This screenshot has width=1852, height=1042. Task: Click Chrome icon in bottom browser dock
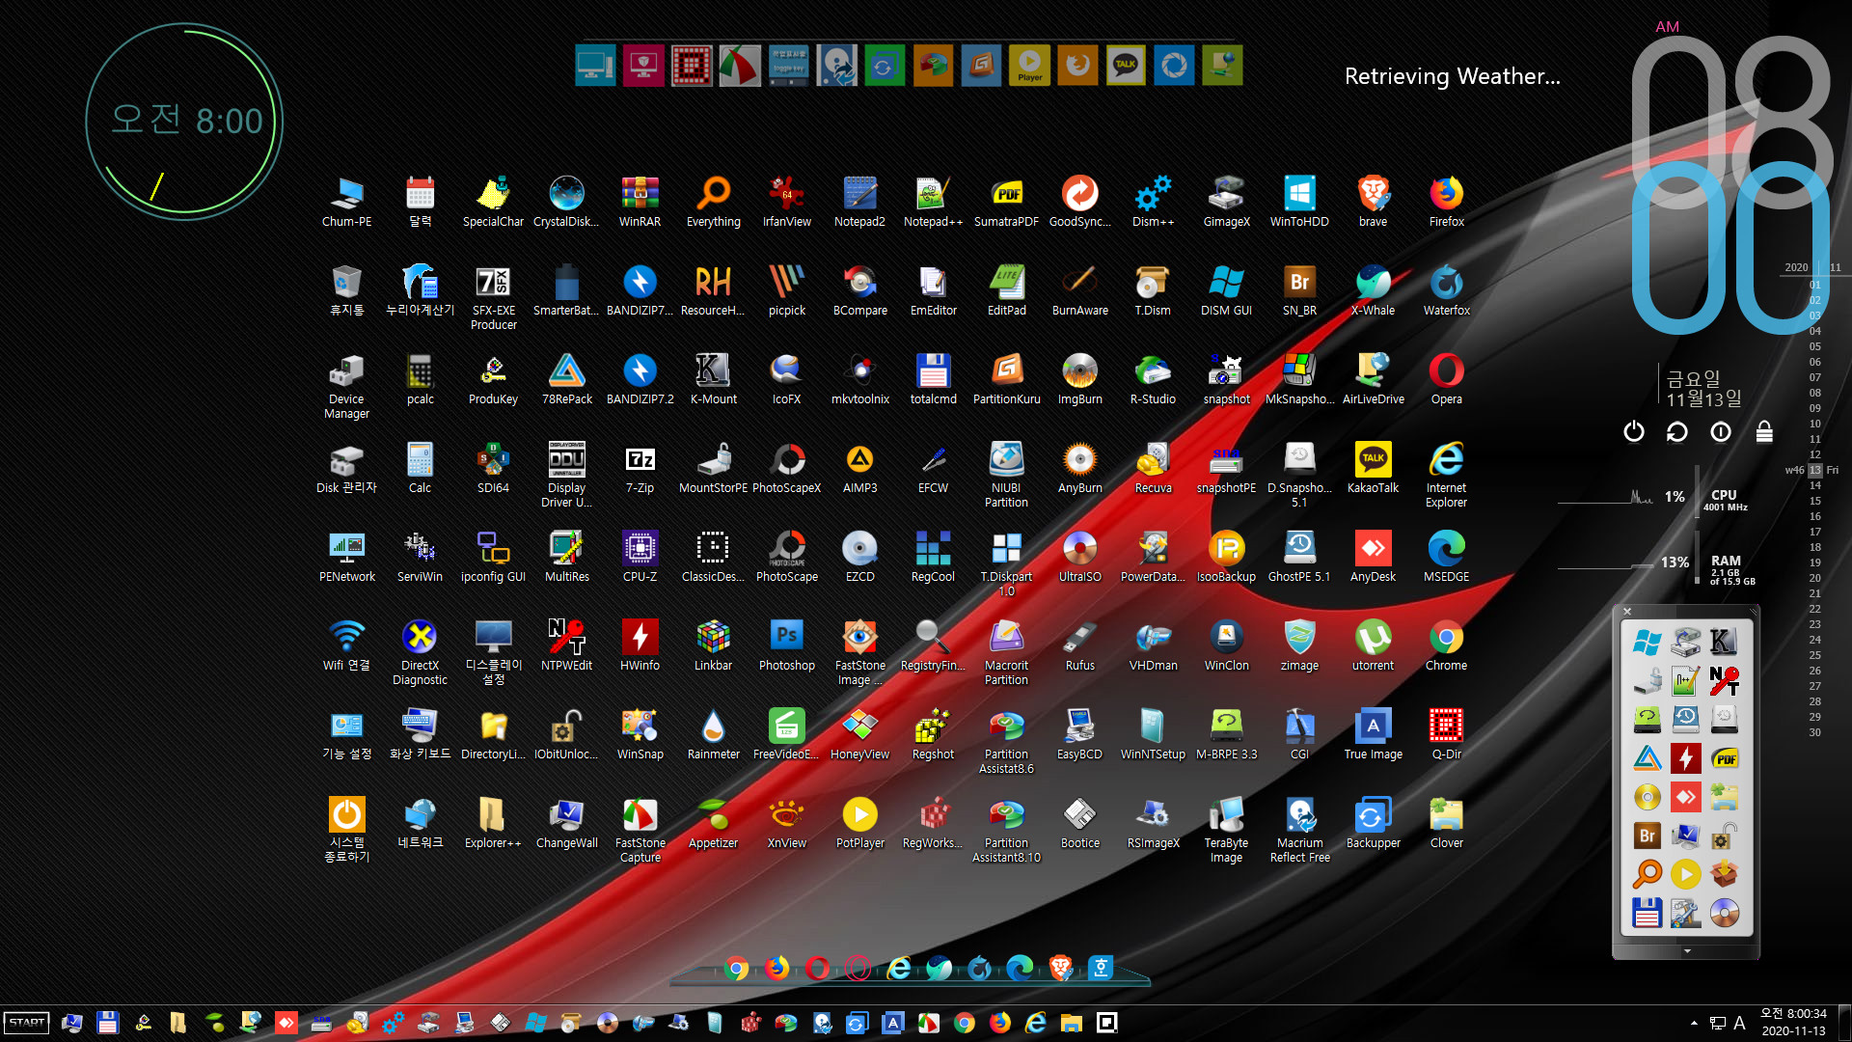point(736,968)
